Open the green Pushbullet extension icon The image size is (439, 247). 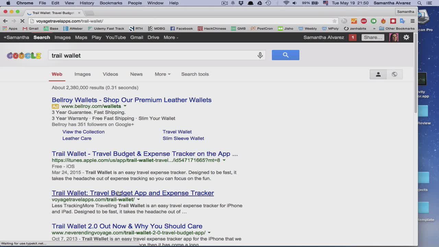pos(373,21)
